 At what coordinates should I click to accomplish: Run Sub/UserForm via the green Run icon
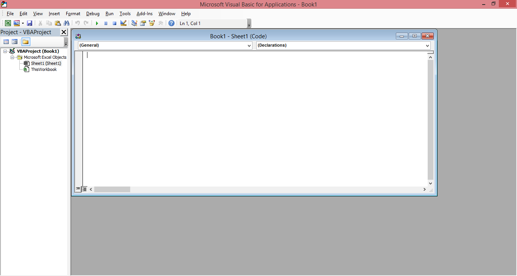(x=97, y=23)
